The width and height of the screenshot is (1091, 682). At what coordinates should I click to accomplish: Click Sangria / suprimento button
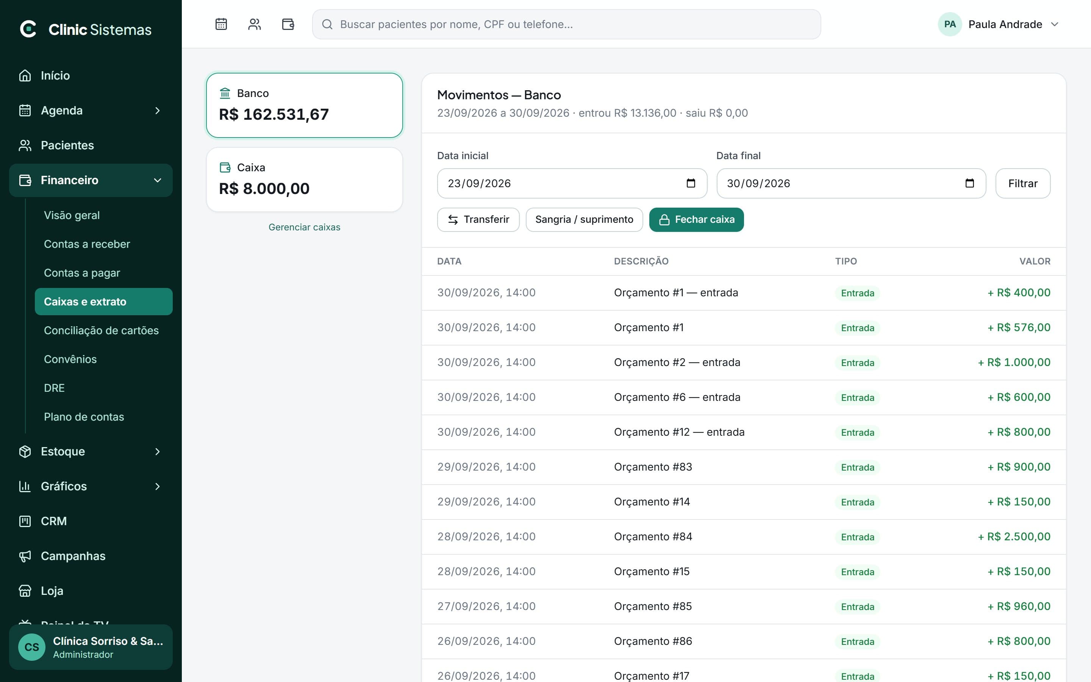(584, 220)
